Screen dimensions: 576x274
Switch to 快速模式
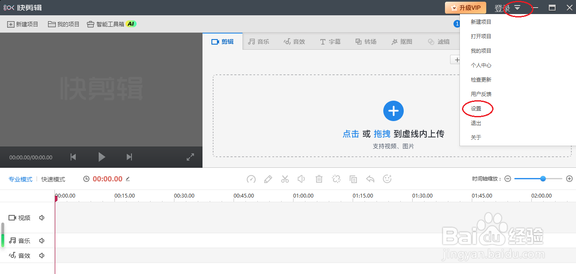point(53,179)
